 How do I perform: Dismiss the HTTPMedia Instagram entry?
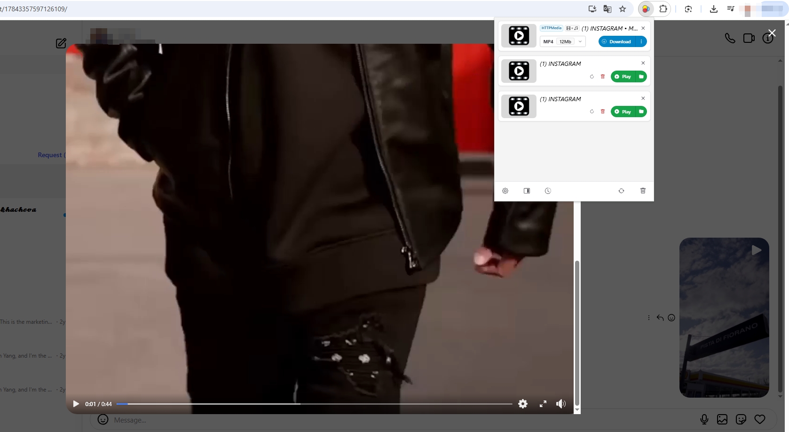click(x=643, y=28)
